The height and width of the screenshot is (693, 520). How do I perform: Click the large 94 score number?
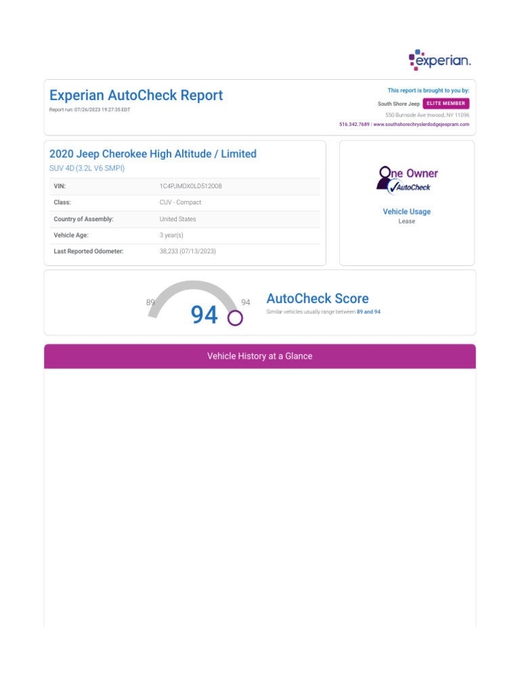204,315
